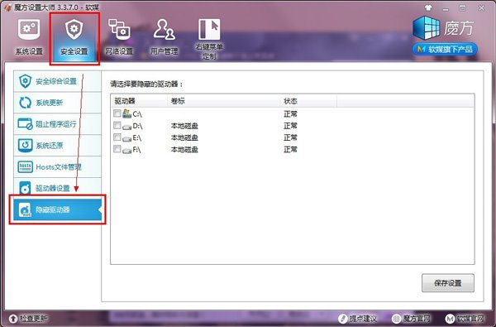Check the D:\ drive checkbox

pos(117,125)
